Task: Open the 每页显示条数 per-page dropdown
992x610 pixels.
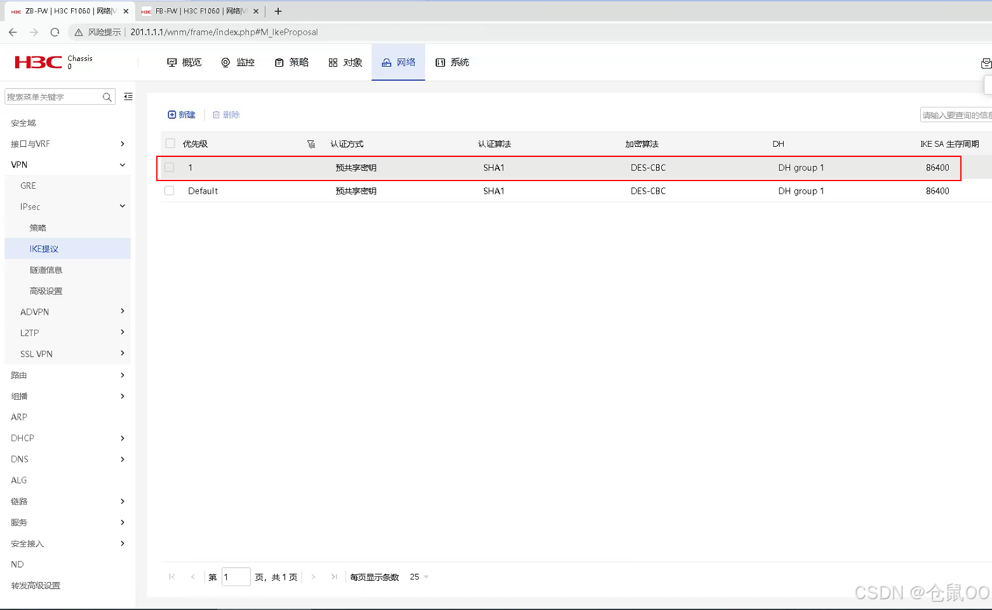Action: pyautogui.click(x=417, y=576)
